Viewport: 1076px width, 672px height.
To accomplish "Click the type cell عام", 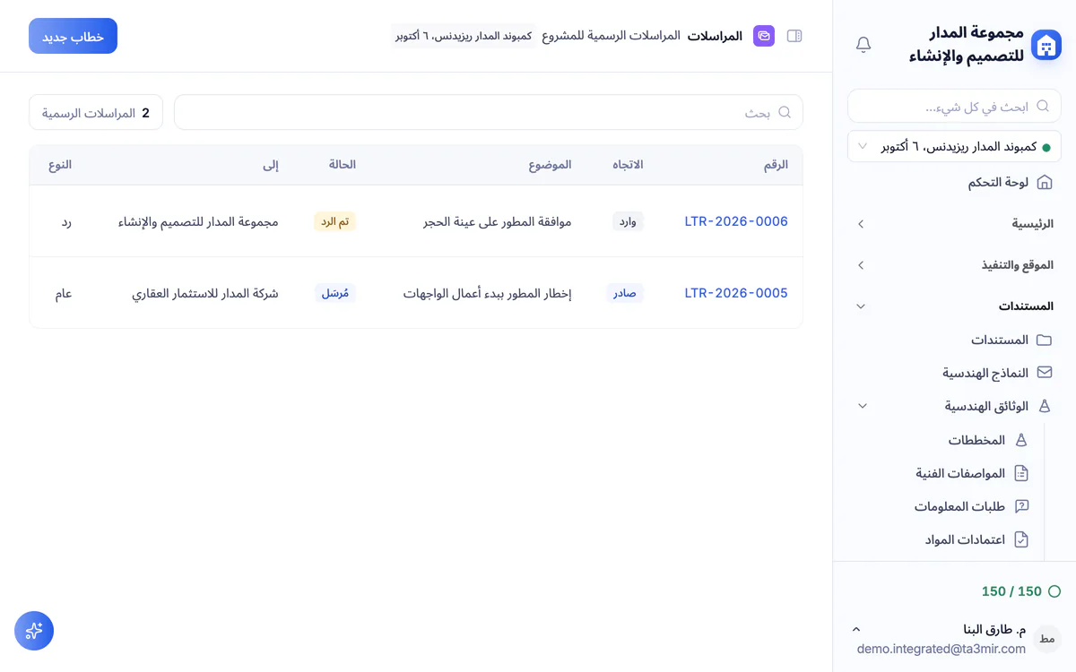I will pos(64,293).
